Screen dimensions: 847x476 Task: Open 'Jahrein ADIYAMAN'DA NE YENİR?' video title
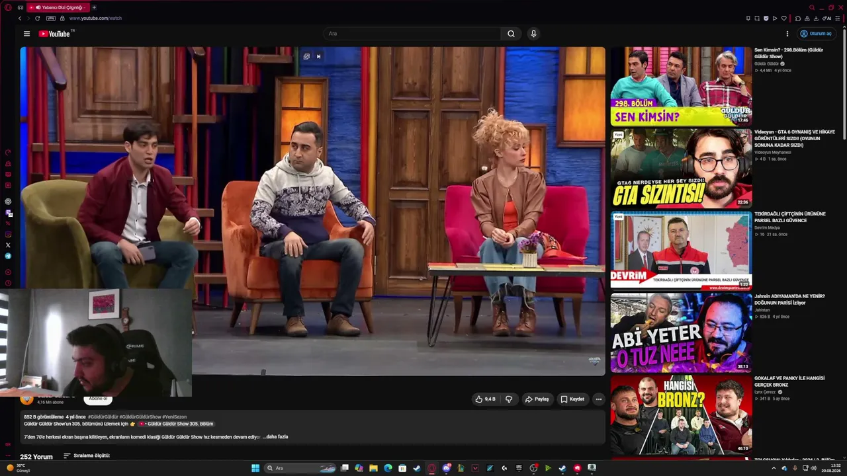pyautogui.click(x=789, y=299)
